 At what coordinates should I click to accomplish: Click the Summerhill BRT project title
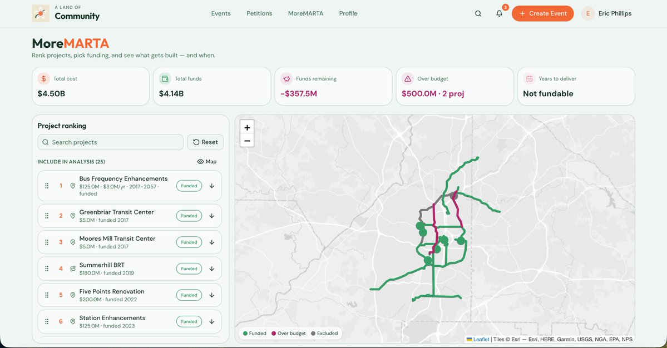[x=102, y=265]
